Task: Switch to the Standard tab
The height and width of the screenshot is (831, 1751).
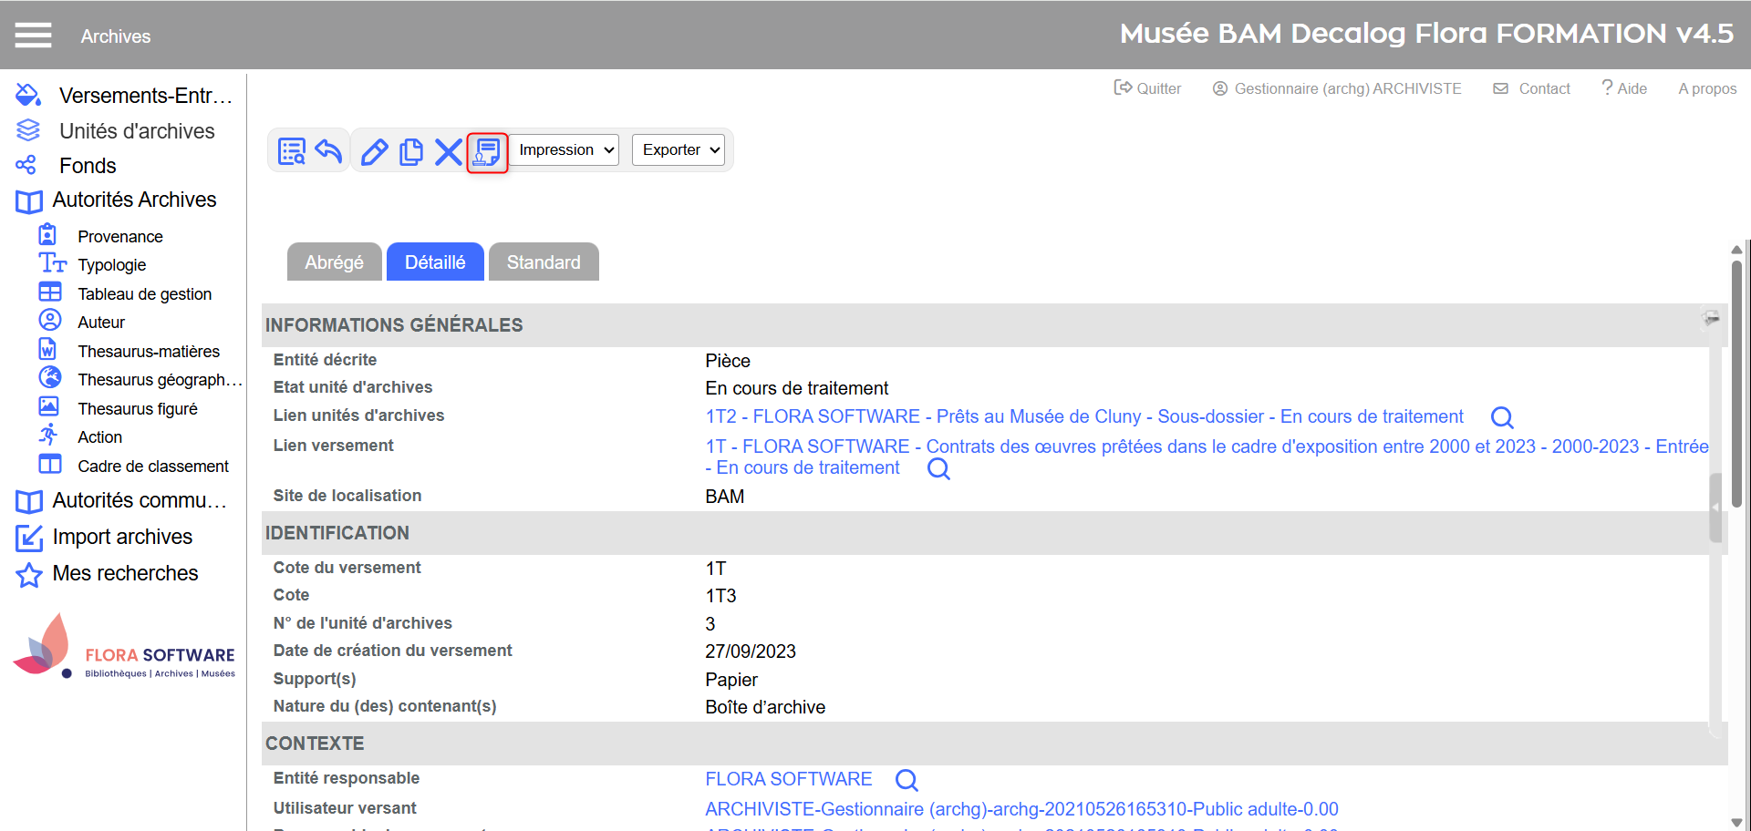Action: coord(544,262)
